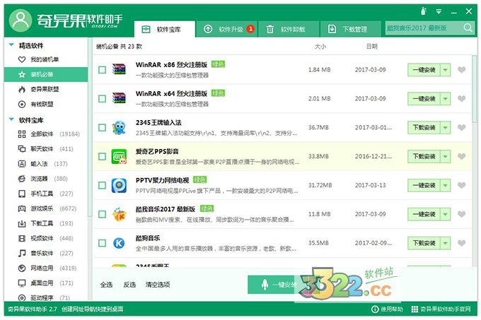Select 装机必备 sidebar item
The width and height of the screenshot is (481, 320).
point(46,74)
